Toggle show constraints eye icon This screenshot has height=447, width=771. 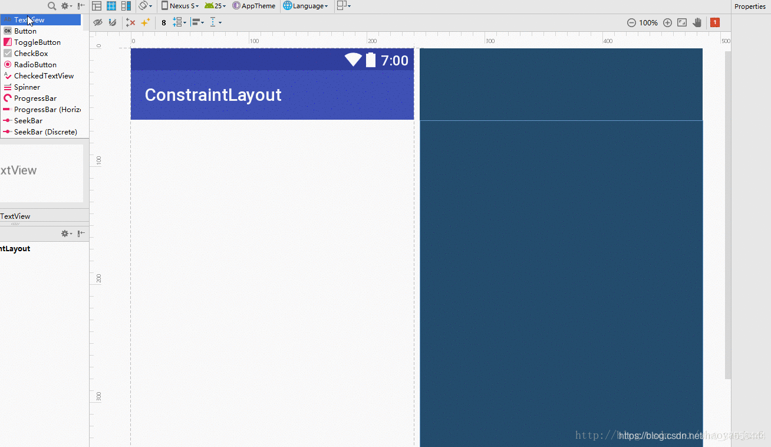98,22
